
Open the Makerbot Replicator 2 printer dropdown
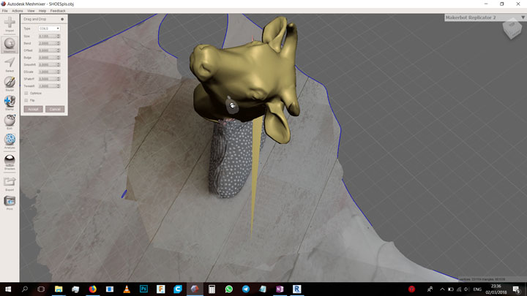pyautogui.click(x=485, y=18)
